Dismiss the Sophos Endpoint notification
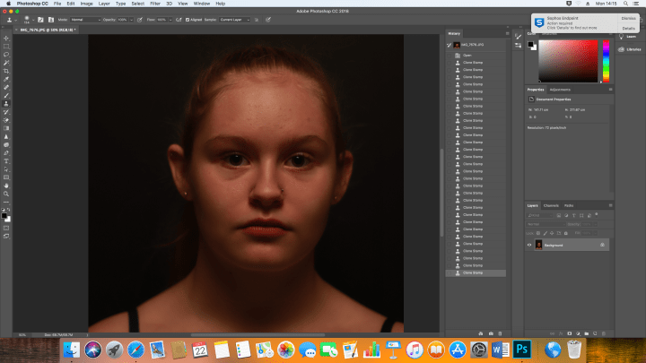The width and height of the screenshot is (646, 363). (x=629, y=18)
